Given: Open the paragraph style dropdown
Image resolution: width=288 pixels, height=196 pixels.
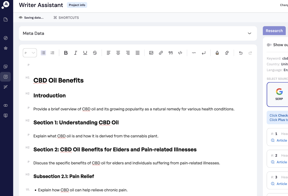Looking at the screenshot, I should [30, 53].
